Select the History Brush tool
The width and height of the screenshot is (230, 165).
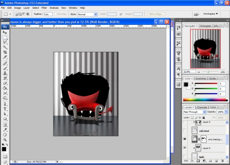(5, 78)
